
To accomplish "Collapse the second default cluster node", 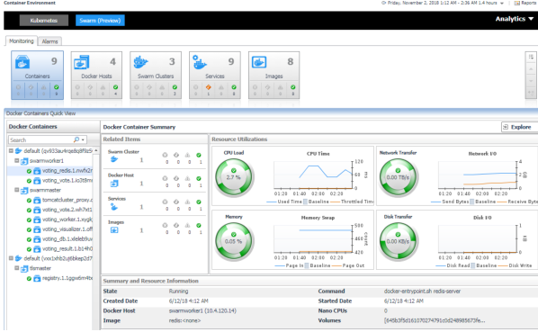I will [x=11, y=258].
